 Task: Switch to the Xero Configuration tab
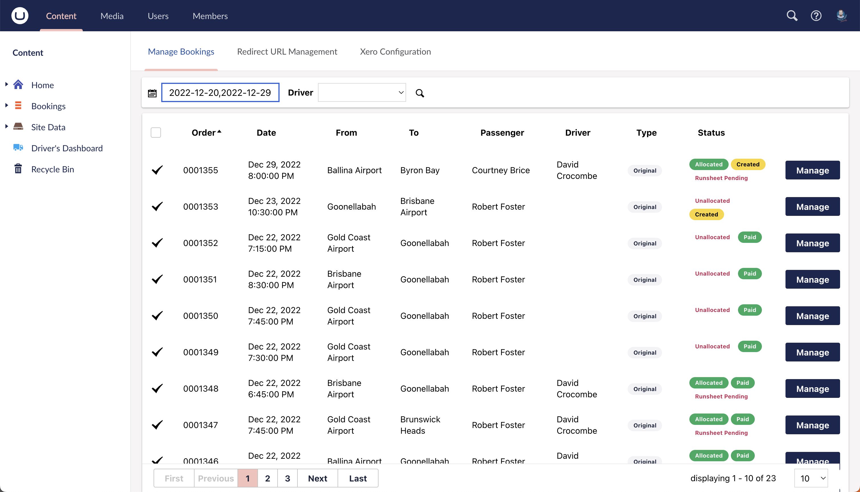(395, 52)
